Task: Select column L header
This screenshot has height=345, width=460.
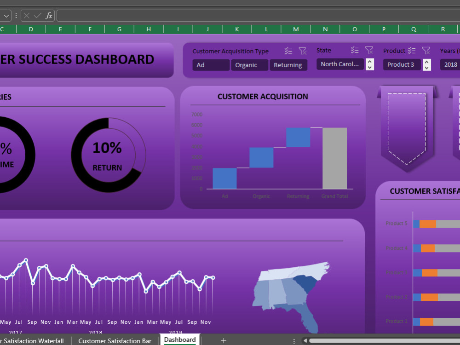Action: pos(266,29)
